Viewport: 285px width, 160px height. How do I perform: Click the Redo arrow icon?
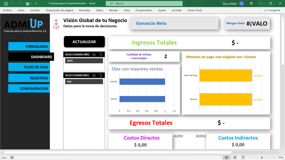click(x=20, y=3)
